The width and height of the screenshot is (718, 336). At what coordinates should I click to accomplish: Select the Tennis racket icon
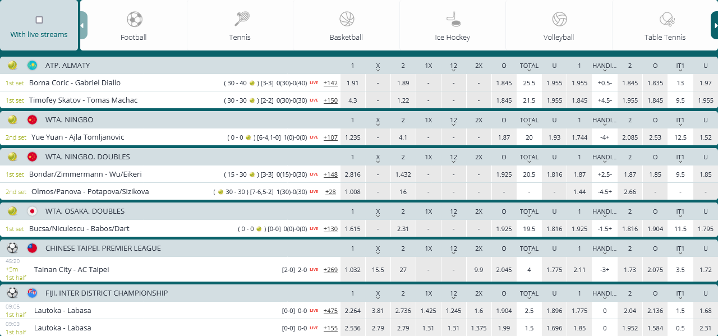[x=241, y=19]
